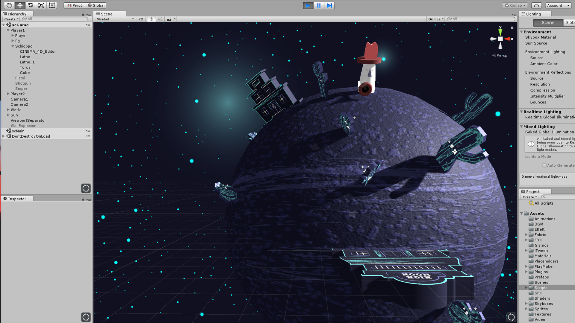Toggle Global handle rotation
Screen dimensions: 575x323
(96, 5)
